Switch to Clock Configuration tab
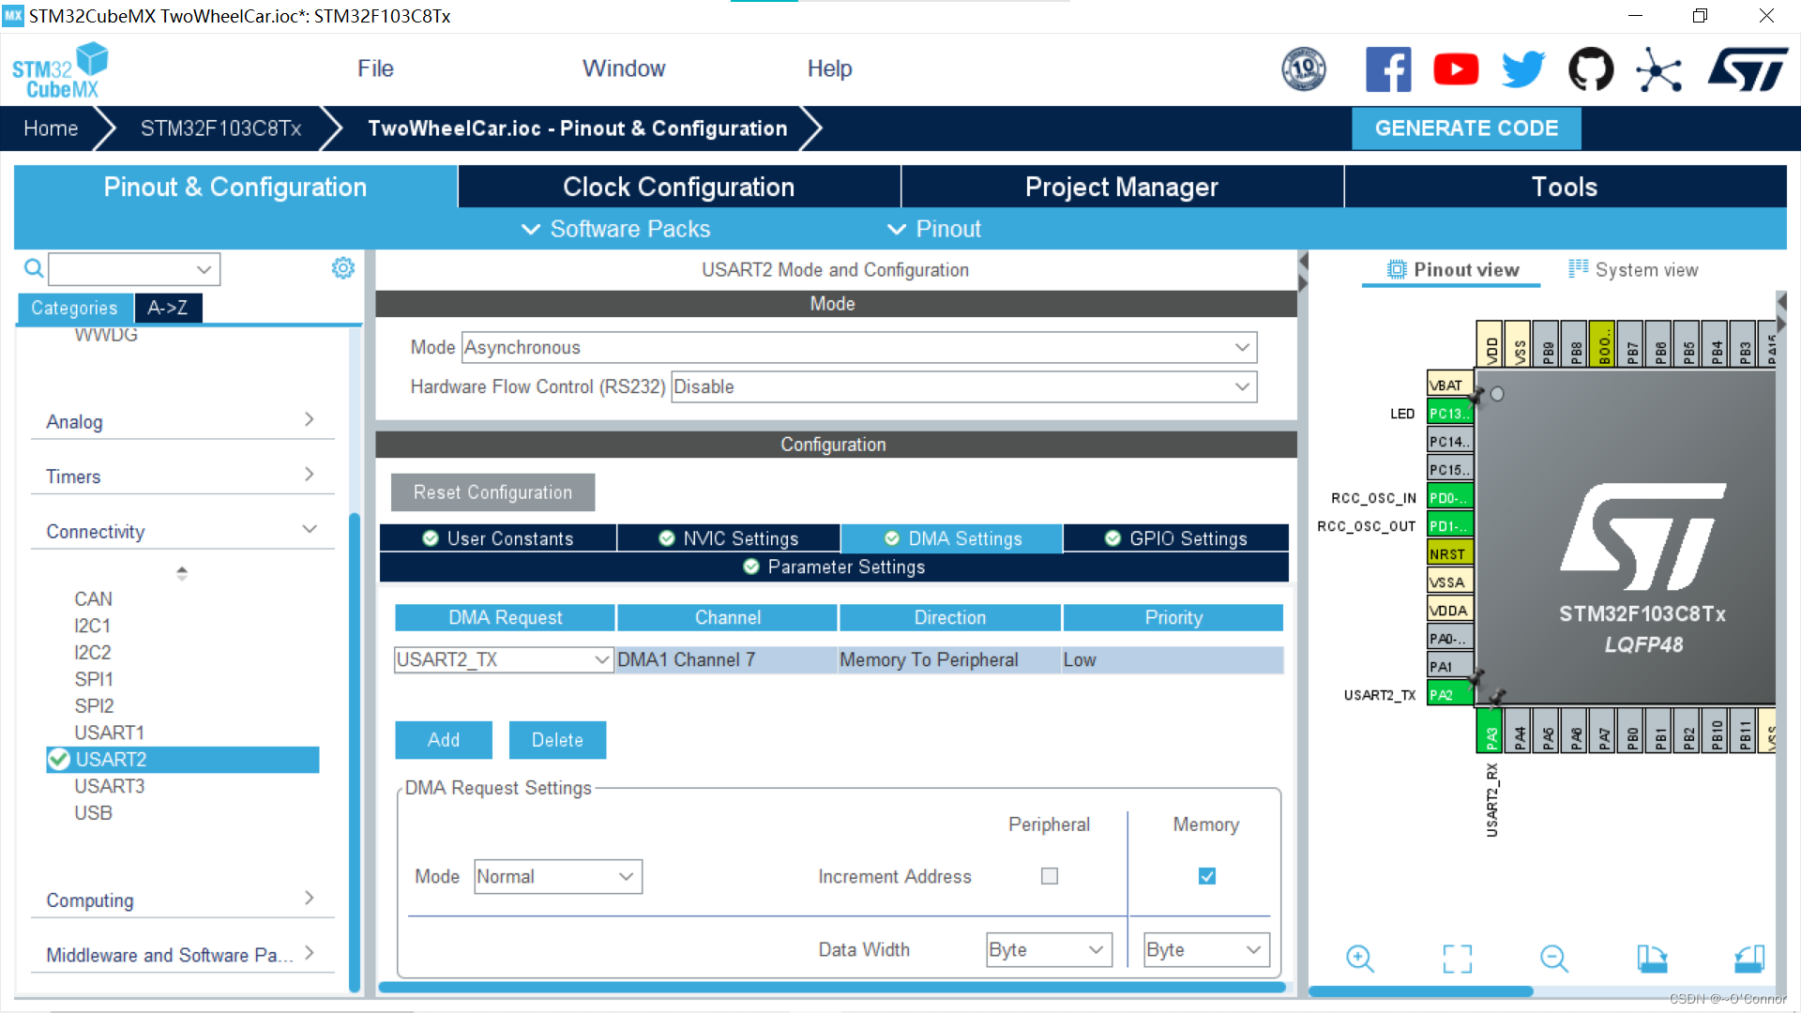1801x1013 pixels. (678, 187)
